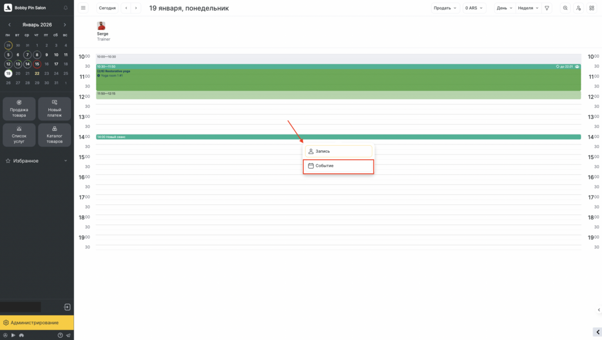Choose Запись from the context menu
Image resolution: width=602 pixels, height=340 pixels.
click(339, 152)
